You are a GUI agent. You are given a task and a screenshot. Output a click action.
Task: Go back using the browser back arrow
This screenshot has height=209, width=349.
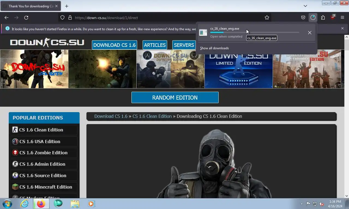(7, 18)
